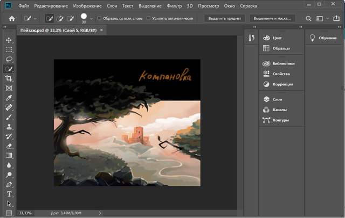Open the 'Фильтр' menu
The image size is (345, 218).
pos(173,5)
